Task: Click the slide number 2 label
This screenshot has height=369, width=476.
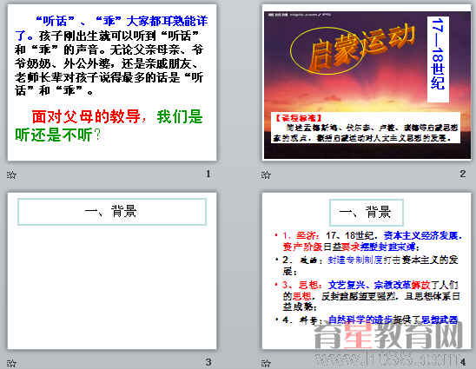Action: (462, 174)
